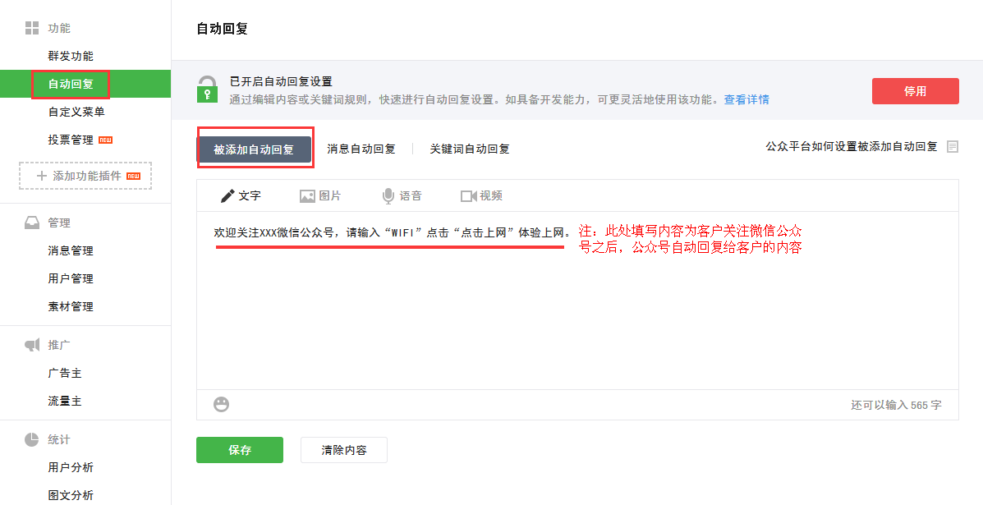Screen dimensions: 983x505
Task: Disable auto-reply with the 停用 button
Action: tap(915, 91)
